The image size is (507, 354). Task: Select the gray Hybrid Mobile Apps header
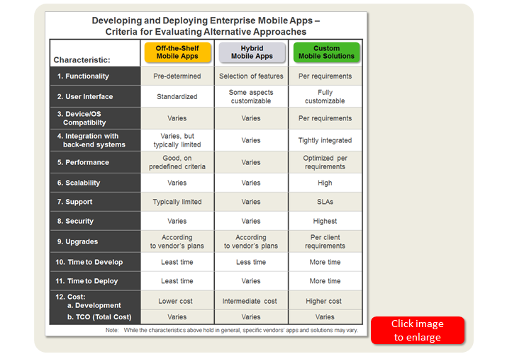click(x=252, y=52)
